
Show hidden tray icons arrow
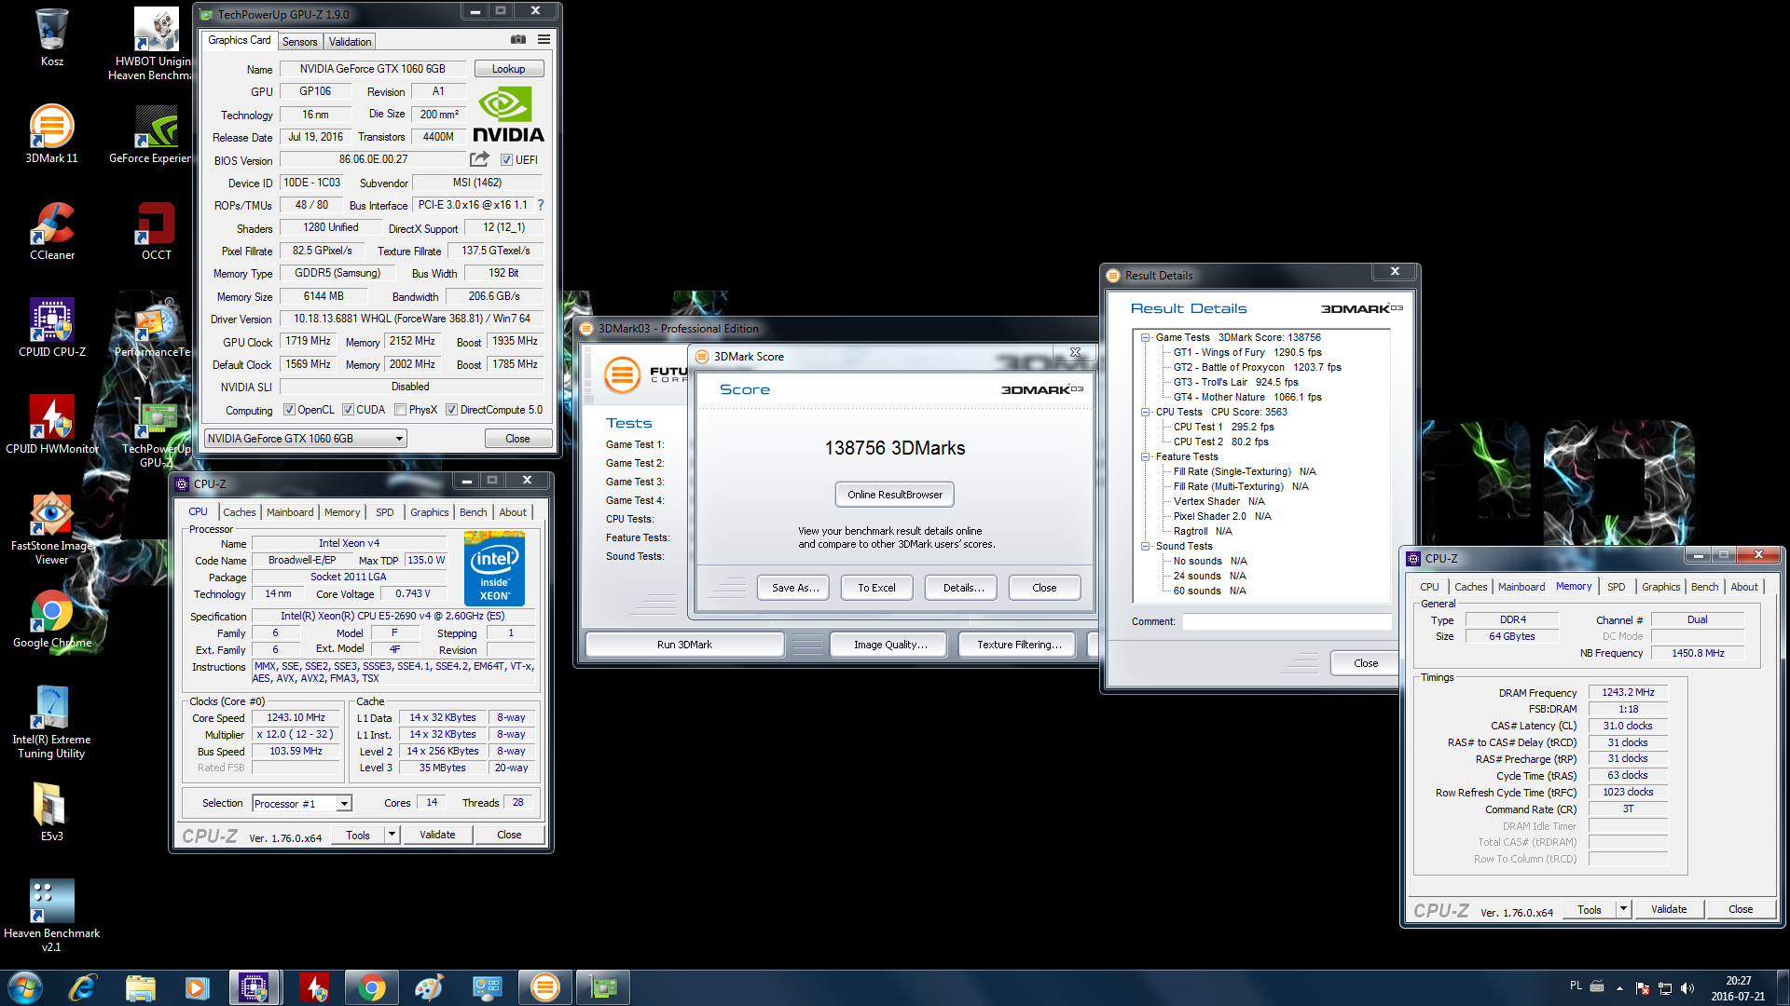[x=1619, y=988]
